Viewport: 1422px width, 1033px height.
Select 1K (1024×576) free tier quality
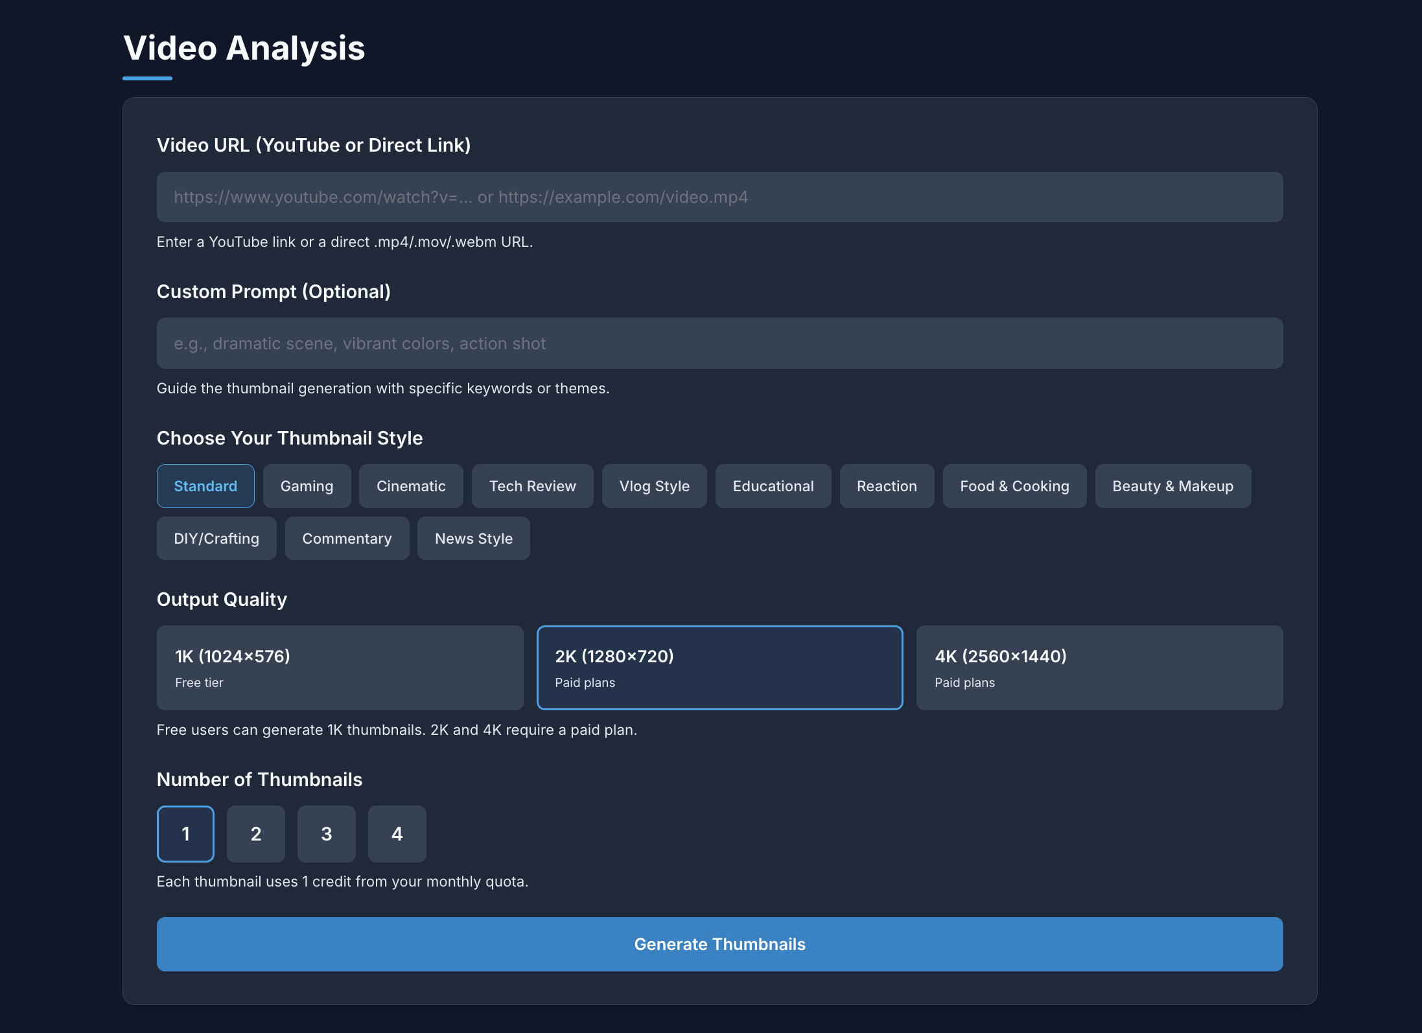[340, 667]
